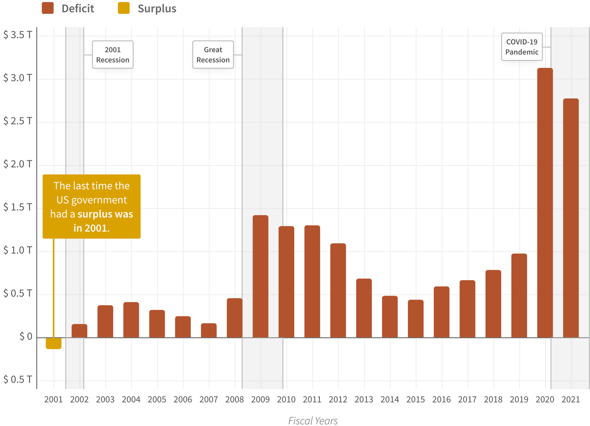This screenshot has height=426, width=590.
Task: Click the 2007 x-axis year label
Action: [x=209, y=399]
